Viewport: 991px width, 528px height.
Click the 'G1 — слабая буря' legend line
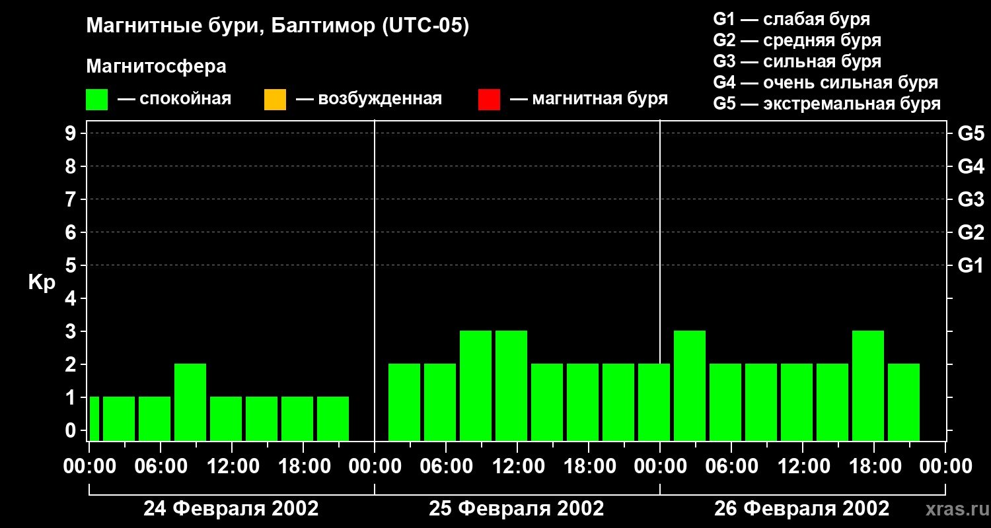(791, 19)
